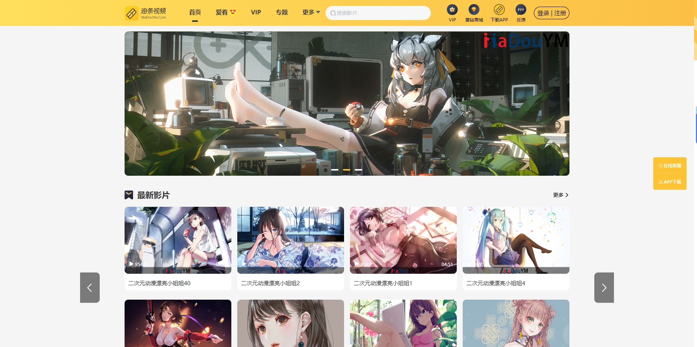Open the 专题 navigation tab
Image resolution: width=697 pixels, height=347 pixels.
coord(282,12)
